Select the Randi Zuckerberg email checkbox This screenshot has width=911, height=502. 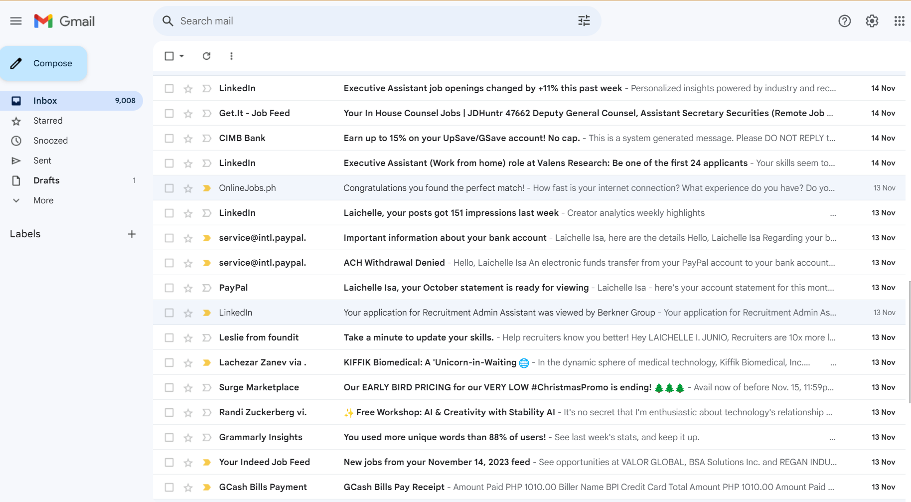pyautogui.click(x=169, y=412)
